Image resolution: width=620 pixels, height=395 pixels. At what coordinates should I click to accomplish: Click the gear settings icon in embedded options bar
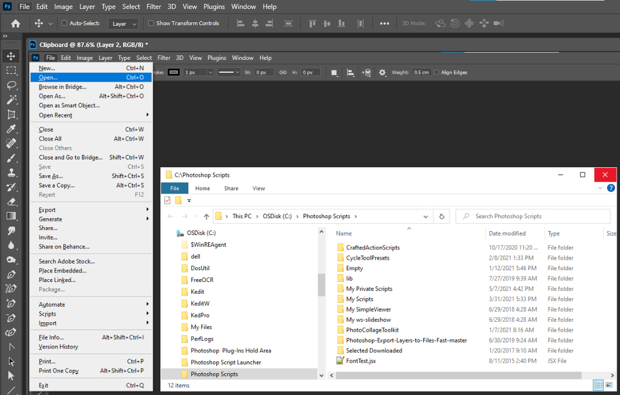click(x=382, y=73)
